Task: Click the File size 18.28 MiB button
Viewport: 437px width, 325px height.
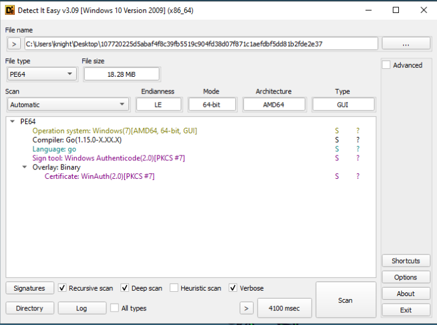Action: click(122, 74)
